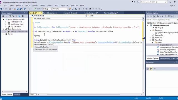Click the New Project toolbar icon
Image resolution: width=178 pixels, height=100 pixels.
tap(10, 9)
